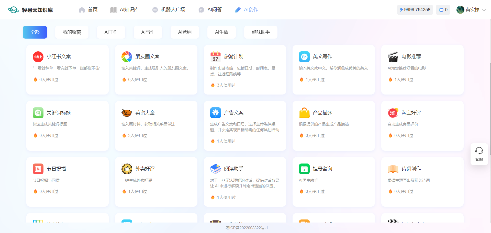Viewport: 491px width, 233px height.
Task: Click the 淘宝好评 icon
Action: coord(393,113)
